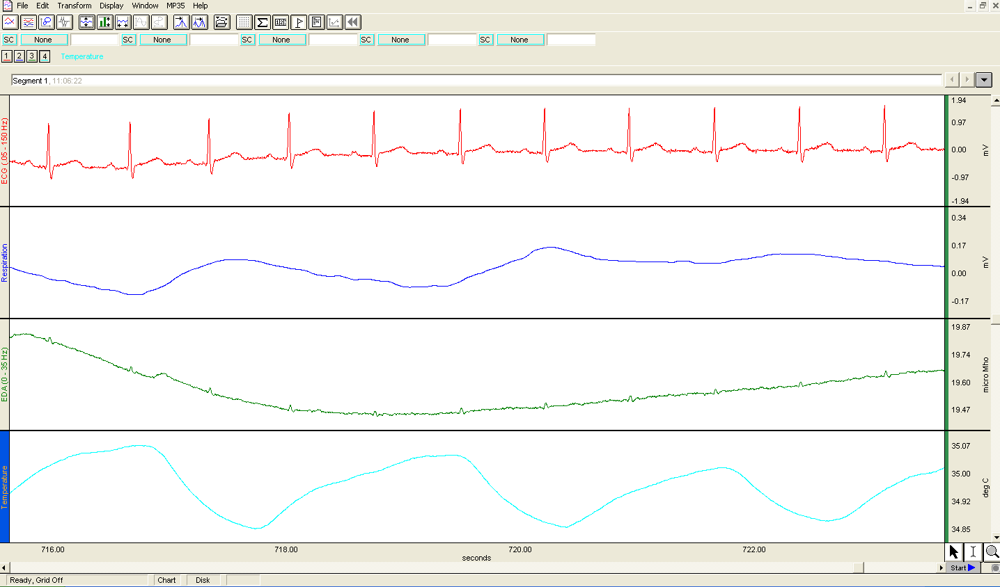
Task: Click the find next peak icon
Action: (200, 22)
